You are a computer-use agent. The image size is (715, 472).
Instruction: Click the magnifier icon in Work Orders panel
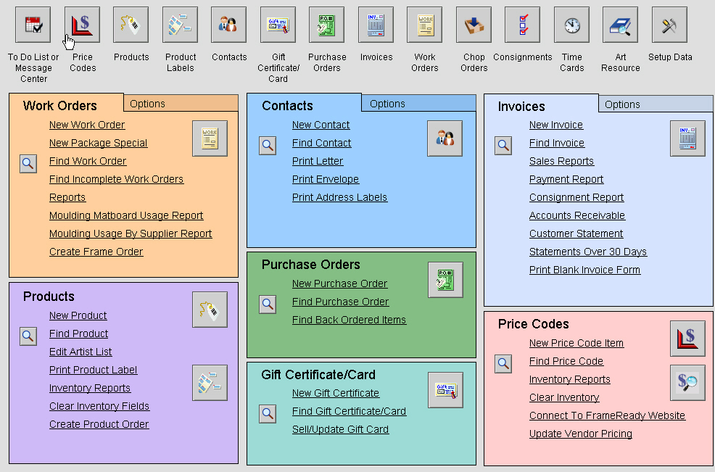pyautogui.click(x=28, y=162)
